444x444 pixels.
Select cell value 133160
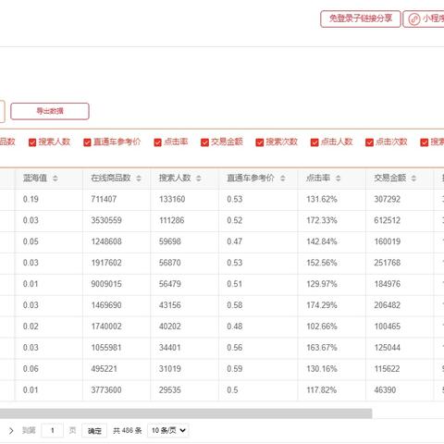[x=172, y=199]
